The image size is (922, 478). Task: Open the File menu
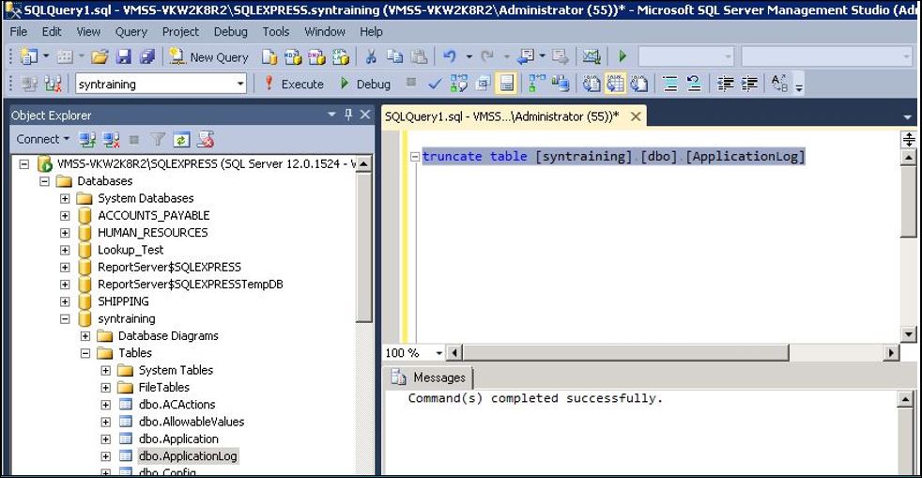(19, 32)
